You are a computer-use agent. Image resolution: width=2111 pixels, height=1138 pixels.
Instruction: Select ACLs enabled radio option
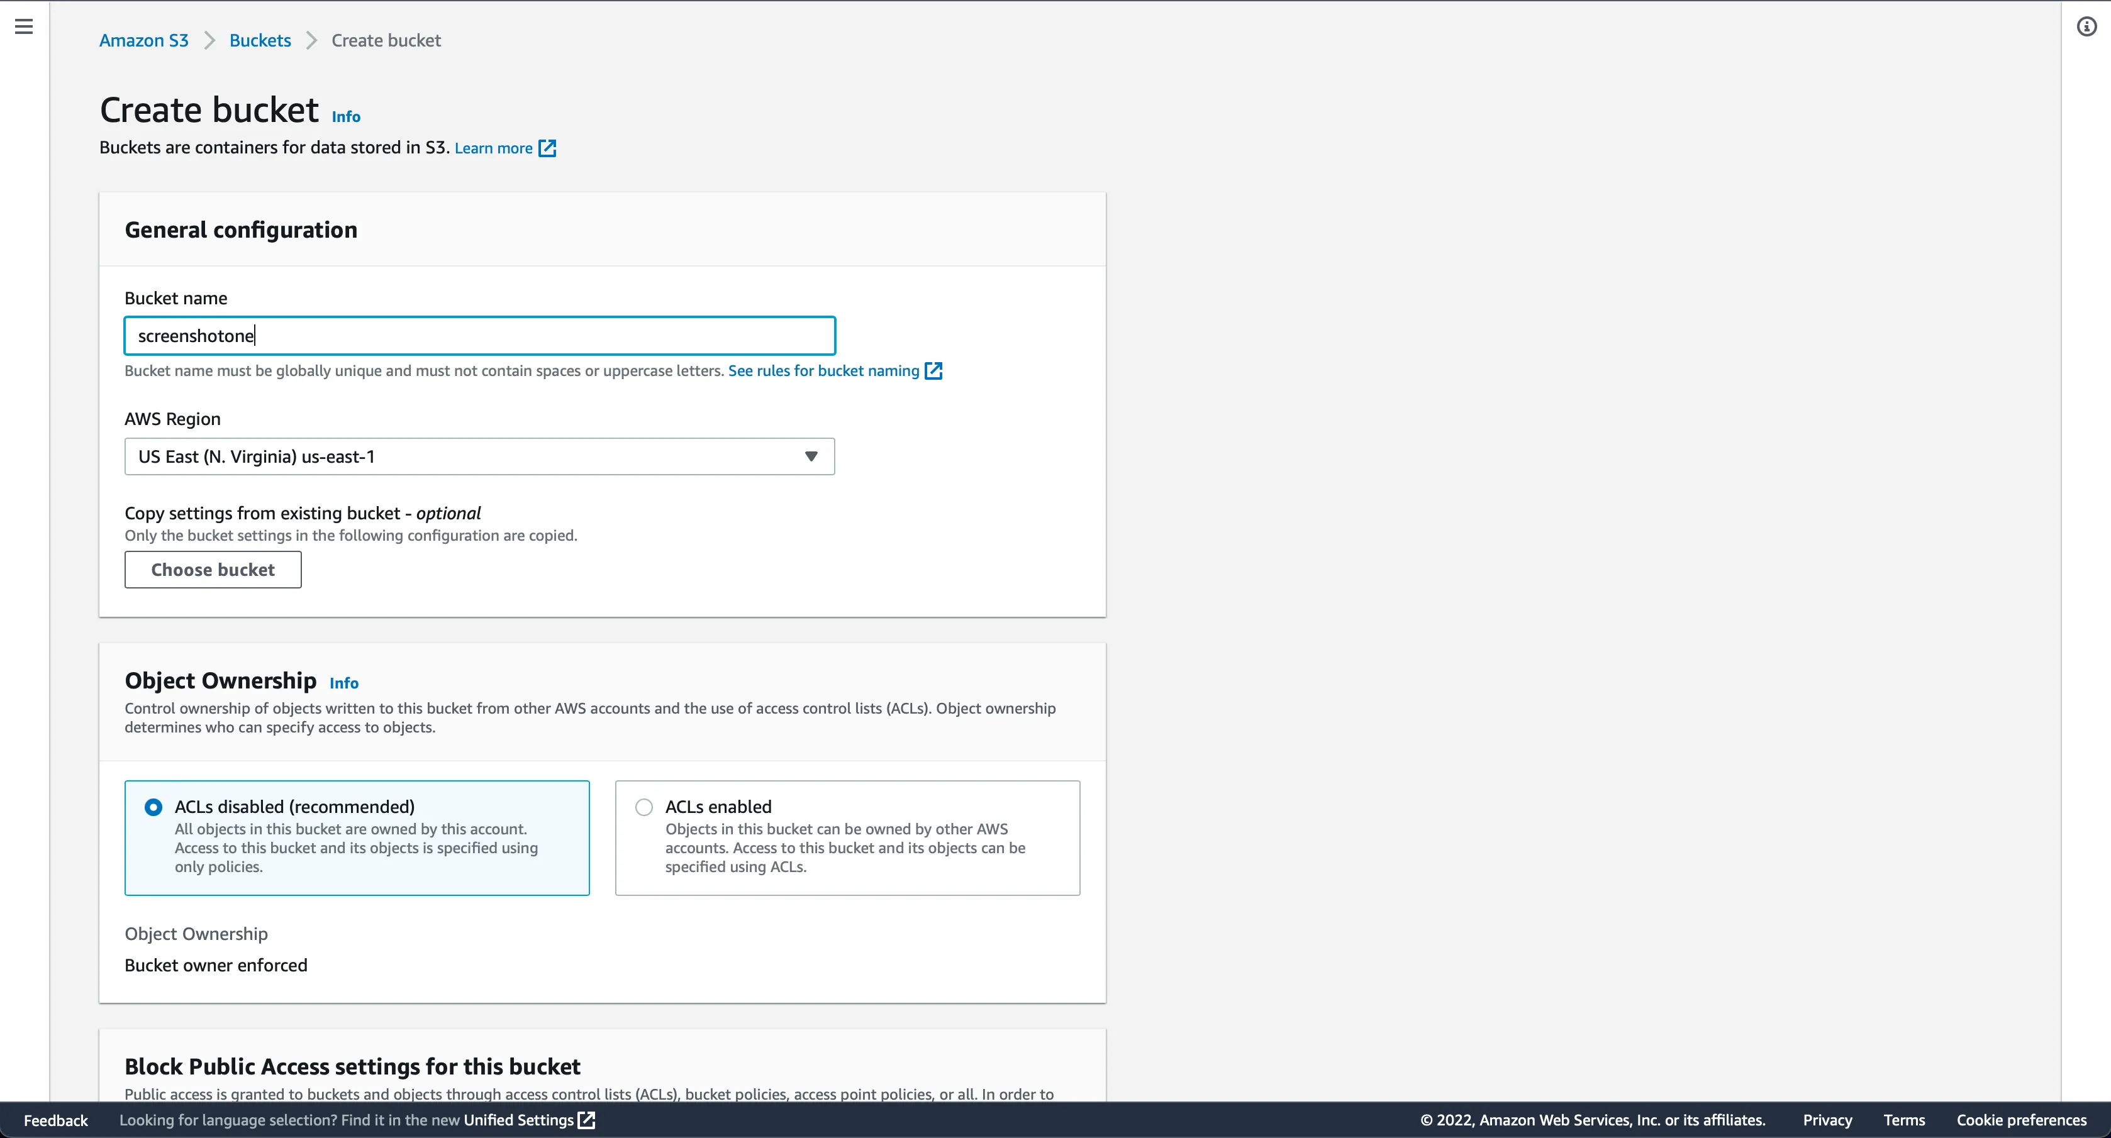(x=644, y=807)
